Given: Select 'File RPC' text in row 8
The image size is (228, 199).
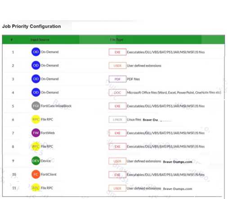Looking at the screenshot, I should (47, 146).
